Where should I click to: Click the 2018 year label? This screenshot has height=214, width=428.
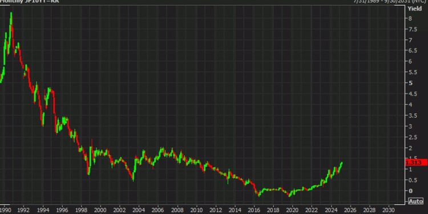273,210
